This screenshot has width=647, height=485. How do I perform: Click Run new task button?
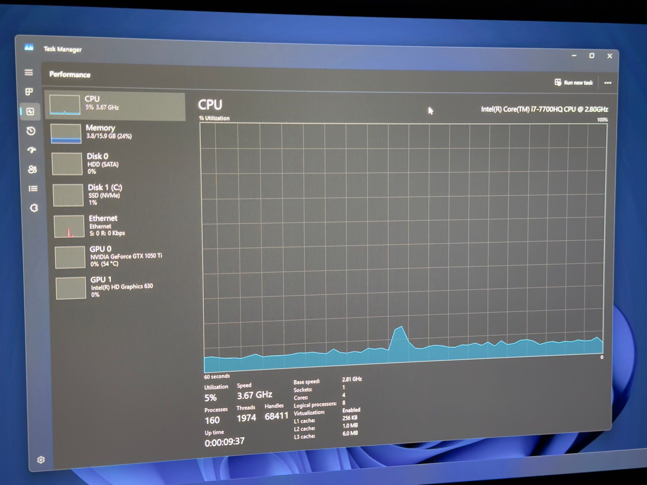(574, 82)
